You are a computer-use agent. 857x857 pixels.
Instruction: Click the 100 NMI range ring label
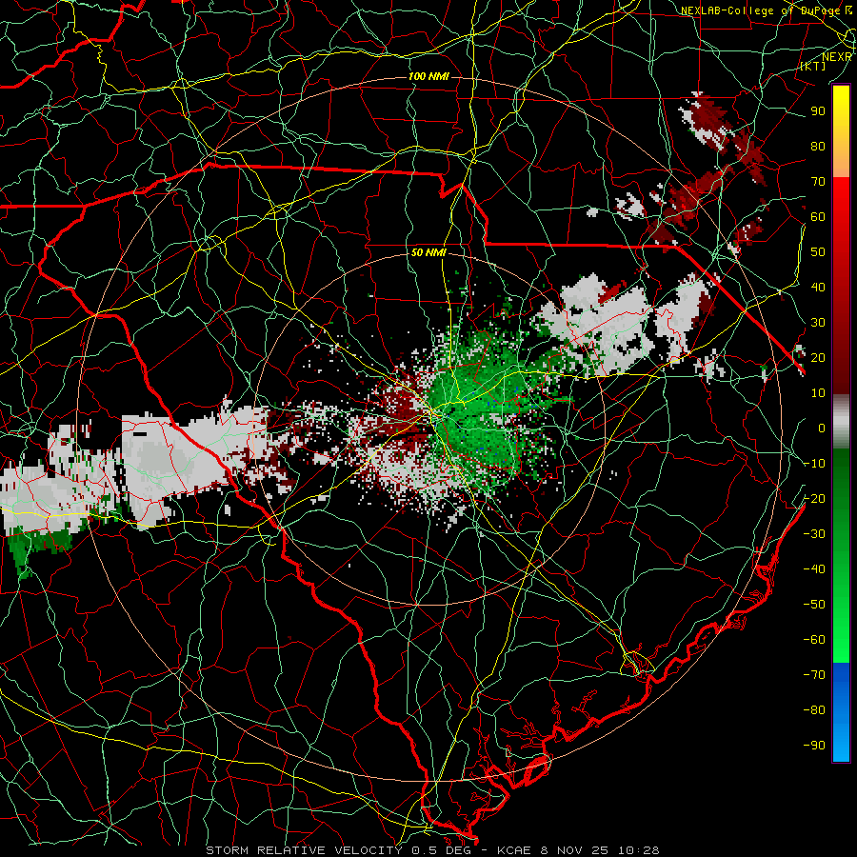(x=428, y=76)
